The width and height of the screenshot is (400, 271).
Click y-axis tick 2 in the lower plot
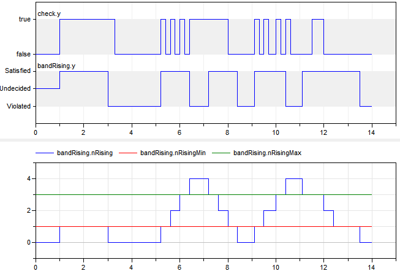[28, 211]
